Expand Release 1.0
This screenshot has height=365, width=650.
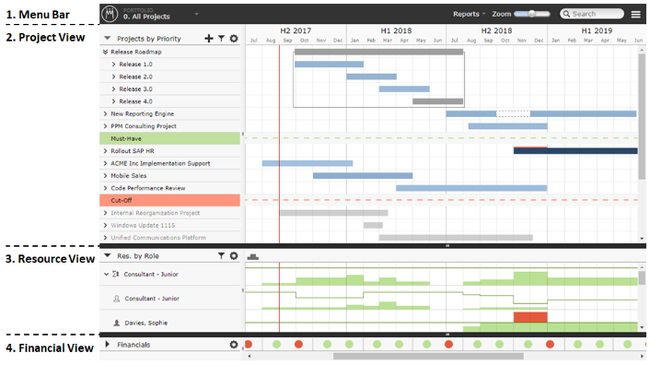tap(113, 65)
